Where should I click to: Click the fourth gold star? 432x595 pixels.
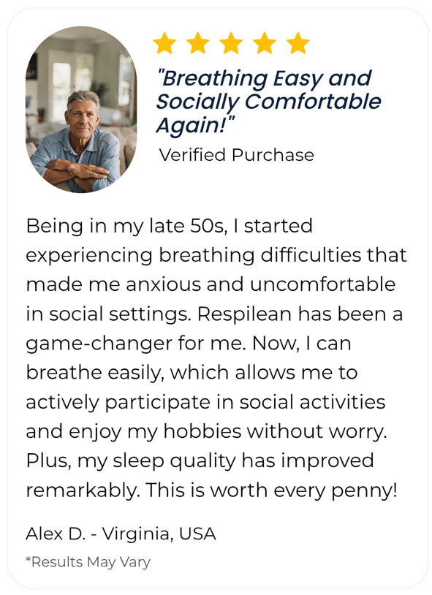[x=265, y=42]
